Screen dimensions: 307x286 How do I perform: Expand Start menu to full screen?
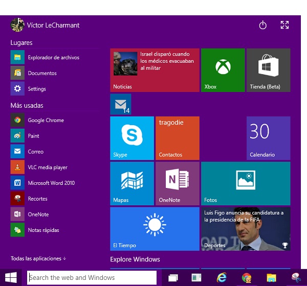(284, 25)
